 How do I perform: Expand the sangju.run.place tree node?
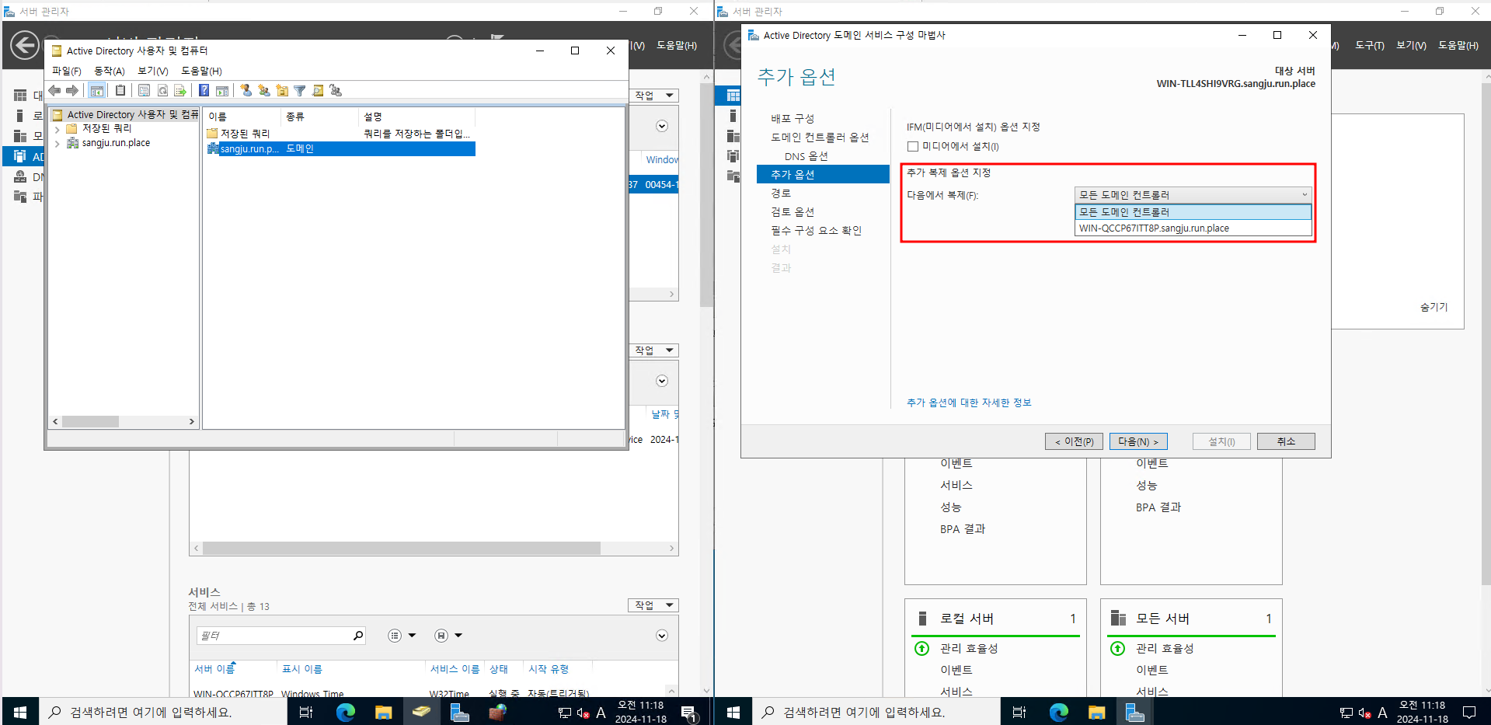(x=57, y=144)
